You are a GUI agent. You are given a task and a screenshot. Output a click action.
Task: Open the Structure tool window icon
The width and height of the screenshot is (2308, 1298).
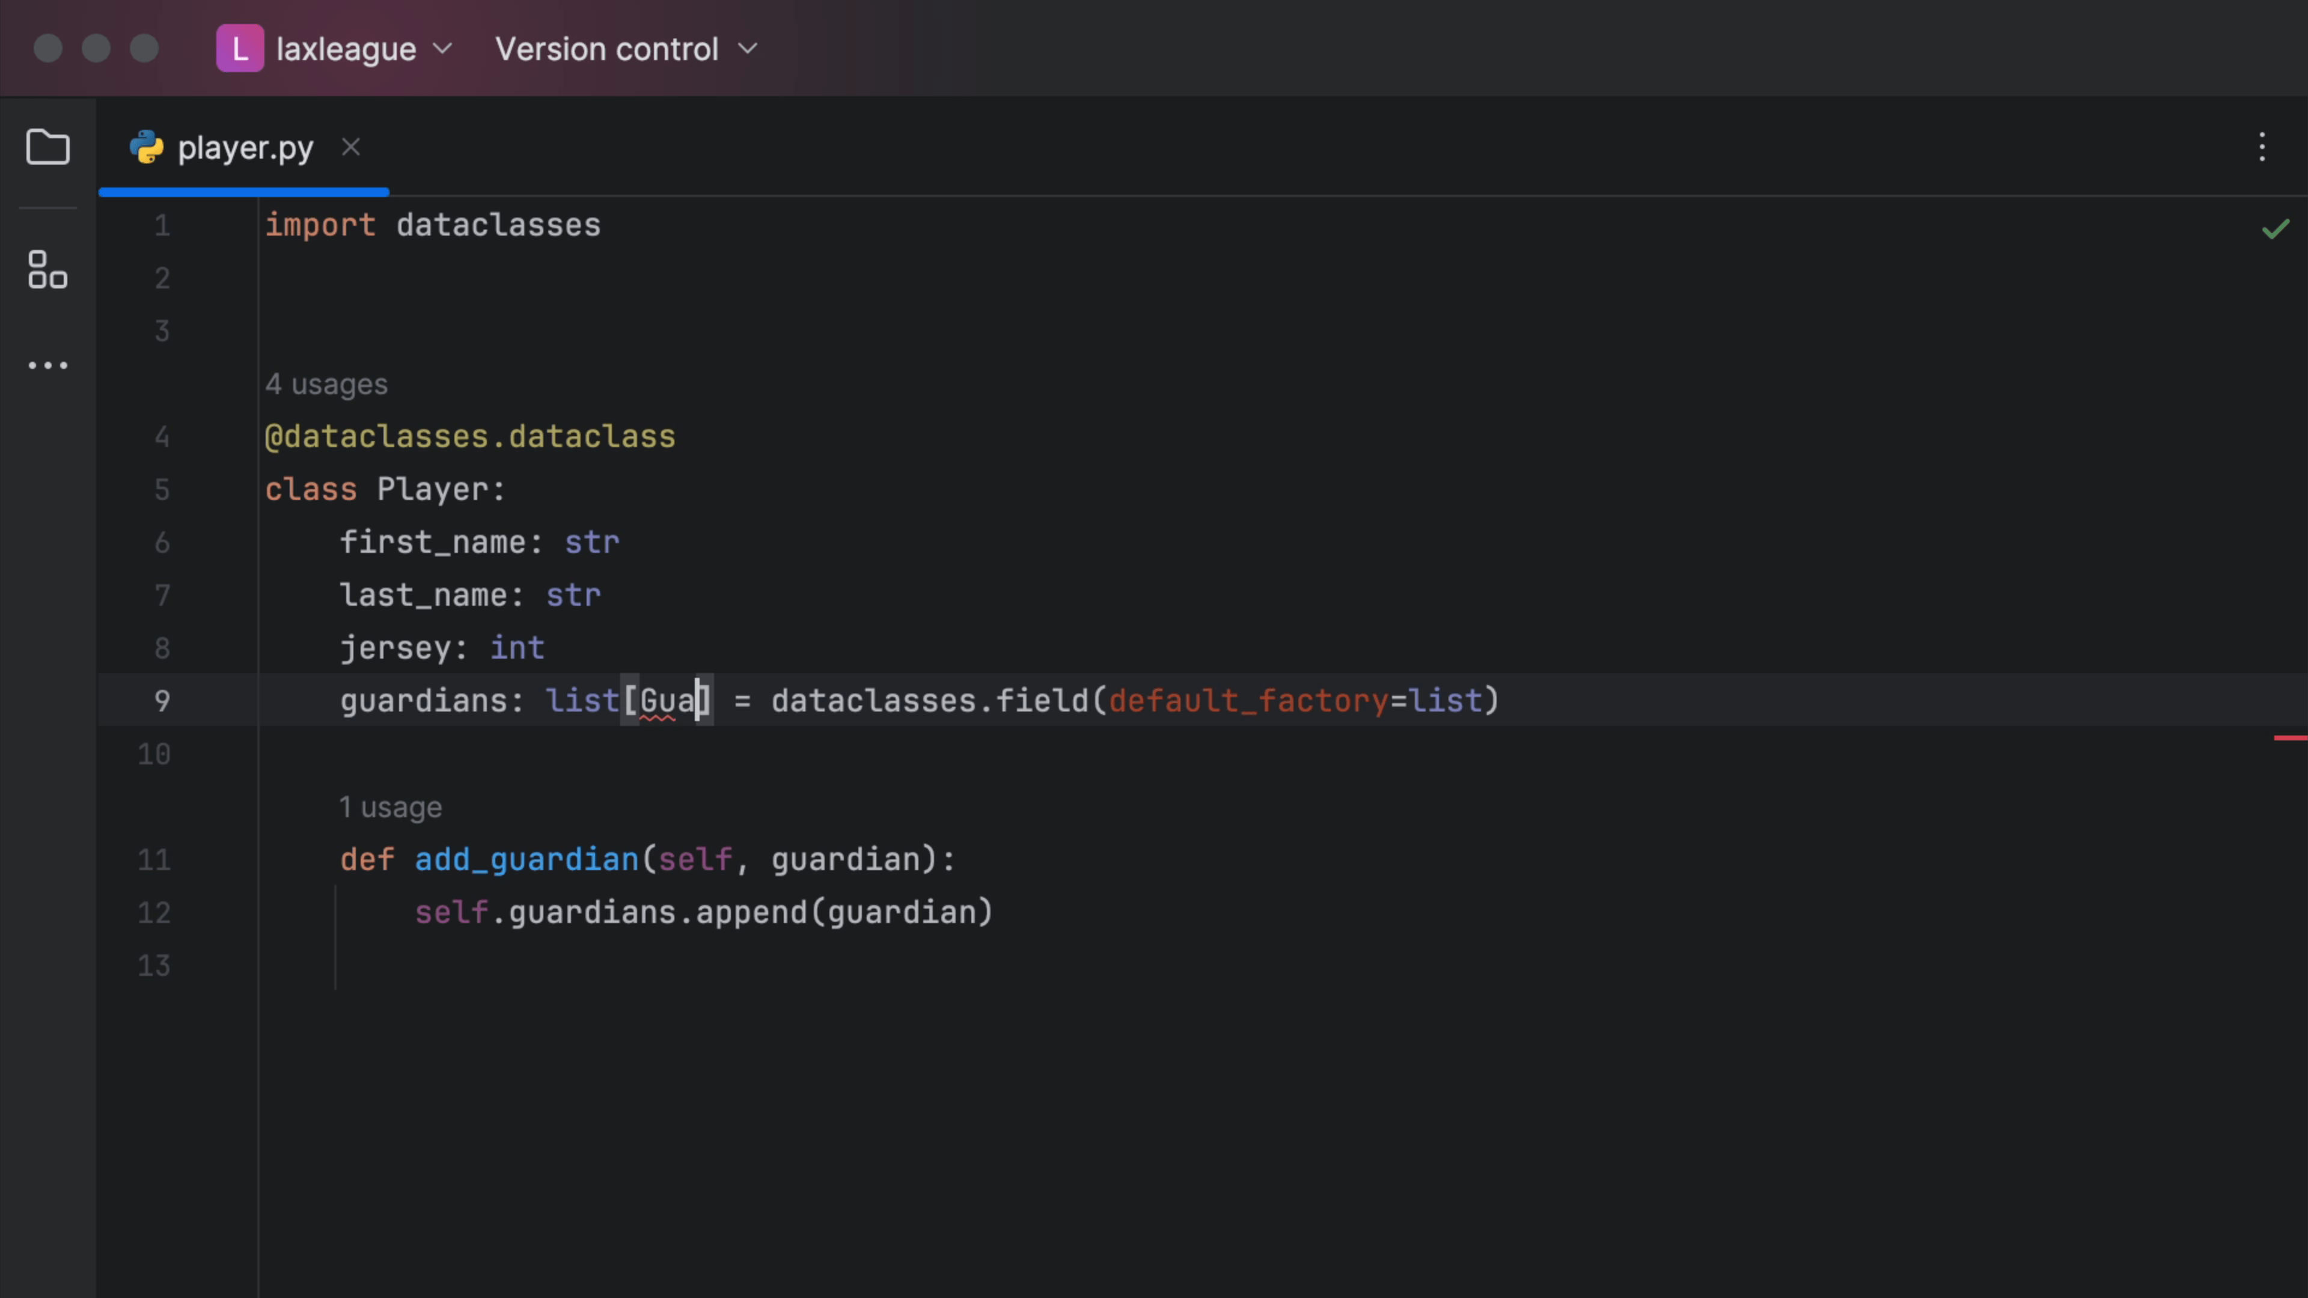point(47,270)
